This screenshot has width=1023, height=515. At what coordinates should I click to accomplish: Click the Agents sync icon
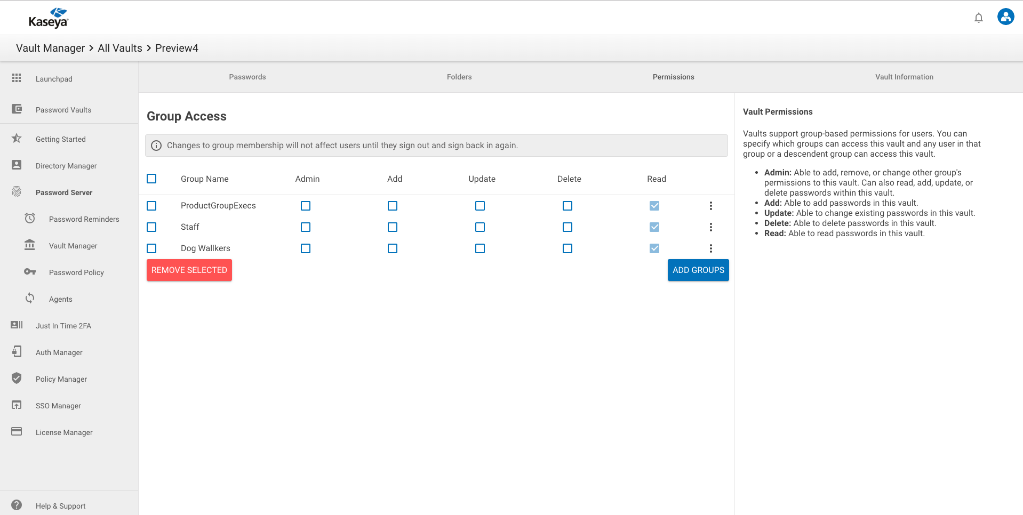30,298
